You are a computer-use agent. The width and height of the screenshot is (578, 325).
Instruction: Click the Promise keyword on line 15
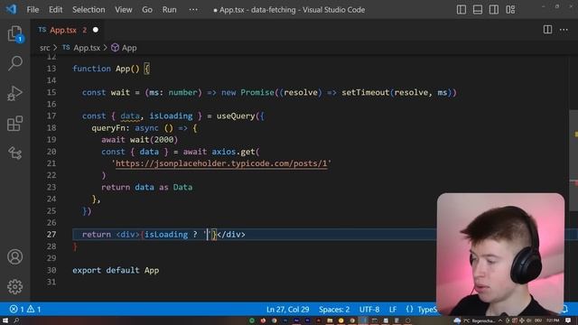[x=257, y=92]
